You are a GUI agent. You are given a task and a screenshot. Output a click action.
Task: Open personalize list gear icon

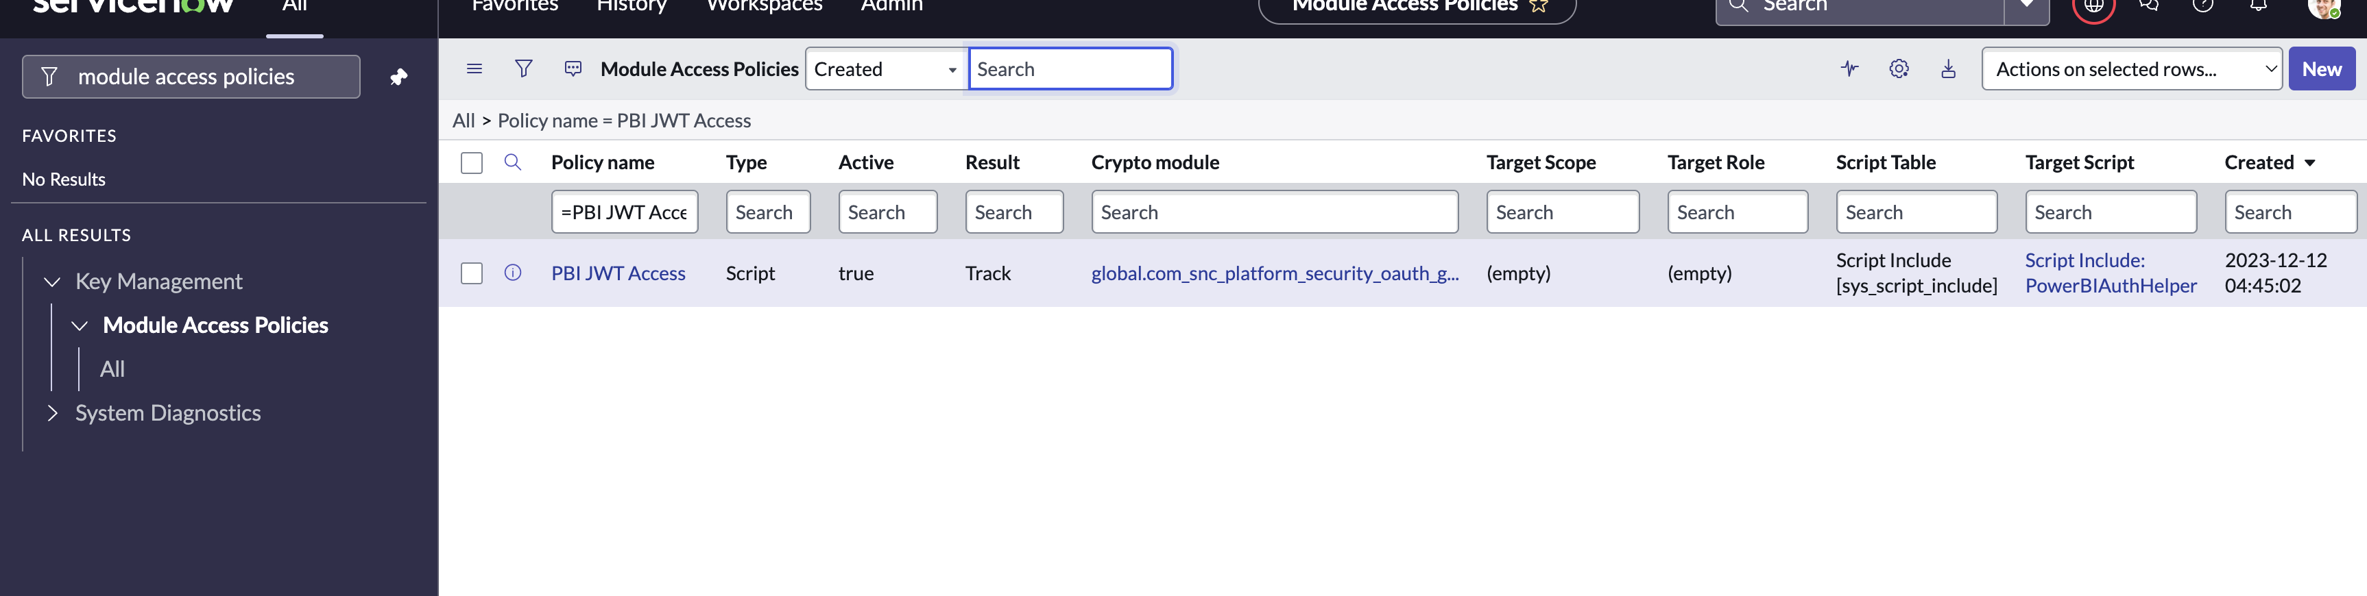coord(1899,69)
